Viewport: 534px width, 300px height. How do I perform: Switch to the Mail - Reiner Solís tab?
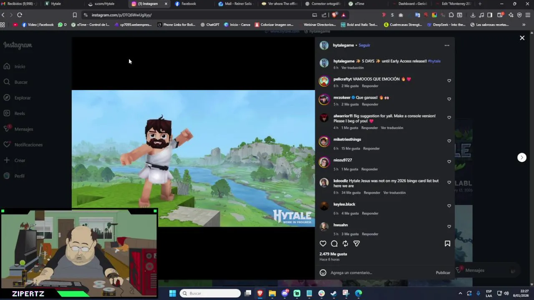(x=236, y=4)
